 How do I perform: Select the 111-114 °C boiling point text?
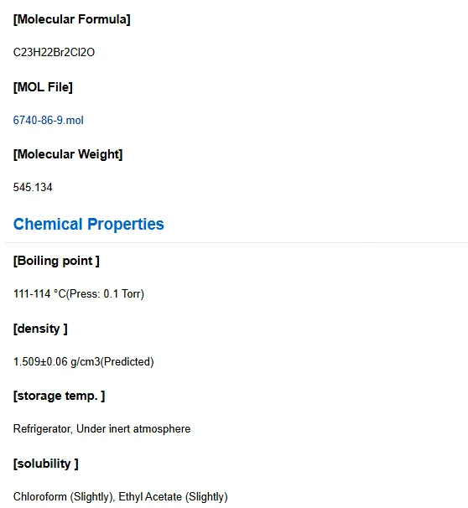(39, 294)
